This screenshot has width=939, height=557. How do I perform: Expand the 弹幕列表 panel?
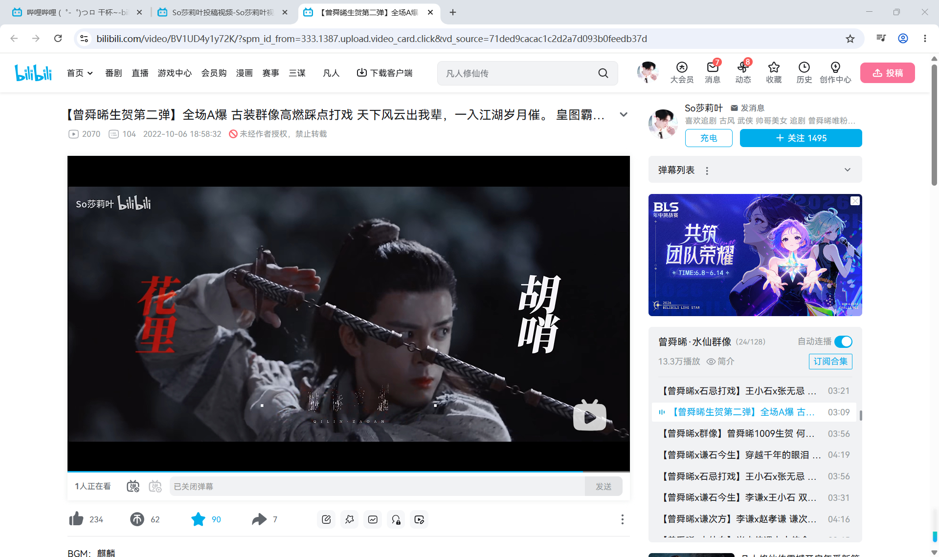pos(848,170)
